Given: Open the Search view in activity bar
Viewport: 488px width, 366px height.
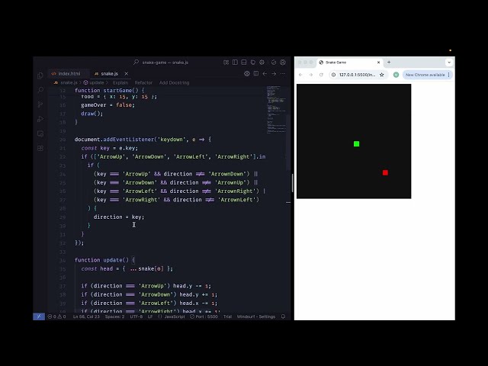Looking at the screenshot, I should (x=40, y=90).
